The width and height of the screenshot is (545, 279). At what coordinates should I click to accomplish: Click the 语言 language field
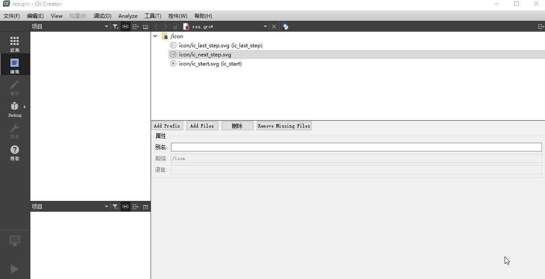356,170
